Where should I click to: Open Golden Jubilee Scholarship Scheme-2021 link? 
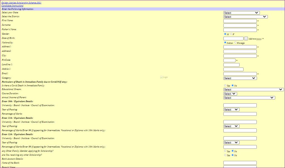coord(21,3)
